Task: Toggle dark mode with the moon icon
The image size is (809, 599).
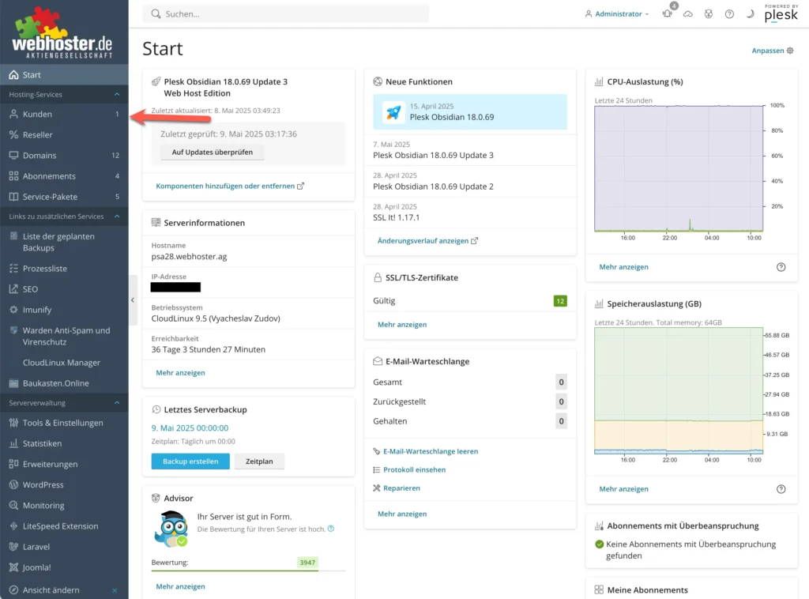Action: 750,14
